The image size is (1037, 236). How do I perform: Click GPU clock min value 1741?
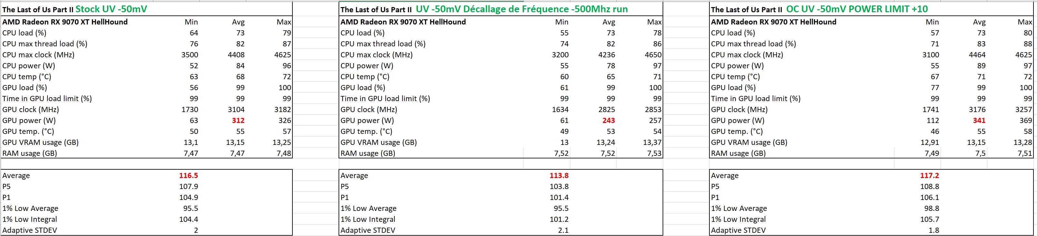point(931,109)
